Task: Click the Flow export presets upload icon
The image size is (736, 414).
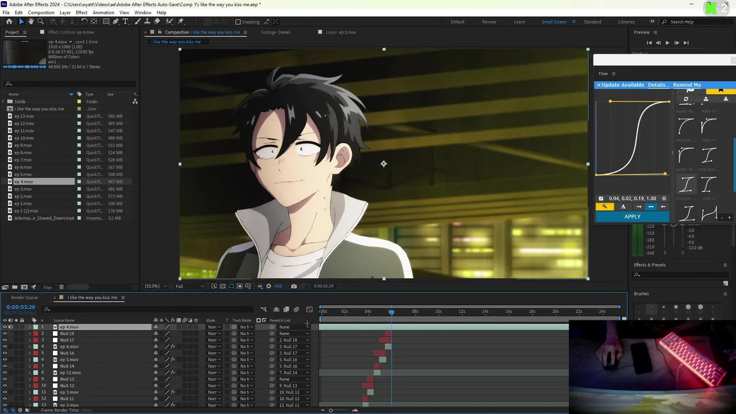Action: pos(706,99)
